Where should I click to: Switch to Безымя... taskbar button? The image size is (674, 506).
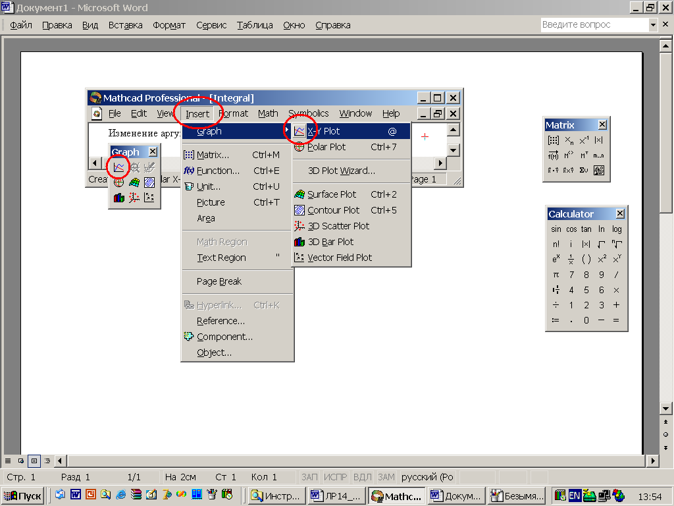[x=517, y=495]
